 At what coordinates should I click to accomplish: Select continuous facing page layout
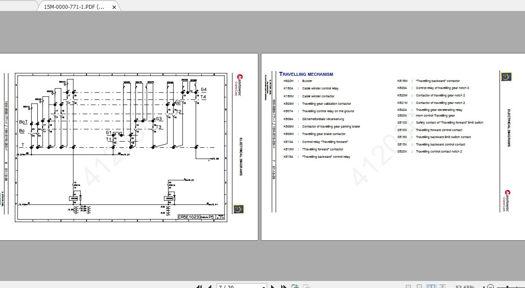[x=443, y=286]
